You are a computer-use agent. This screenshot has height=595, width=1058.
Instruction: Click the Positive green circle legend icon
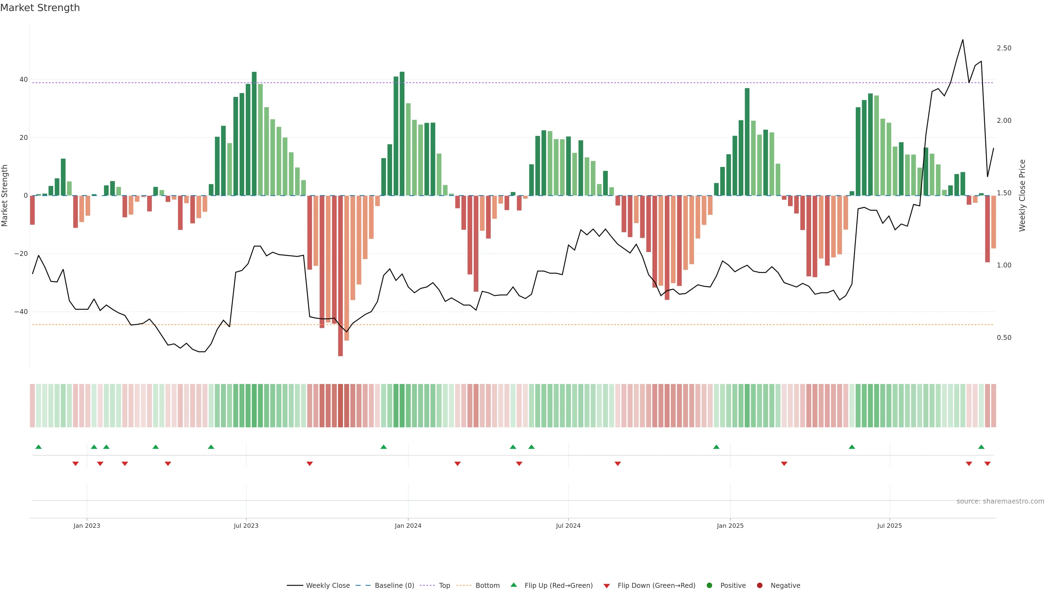709,586
